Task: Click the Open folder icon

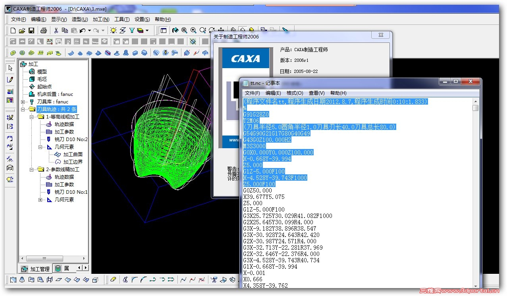Action: (22, 31)
